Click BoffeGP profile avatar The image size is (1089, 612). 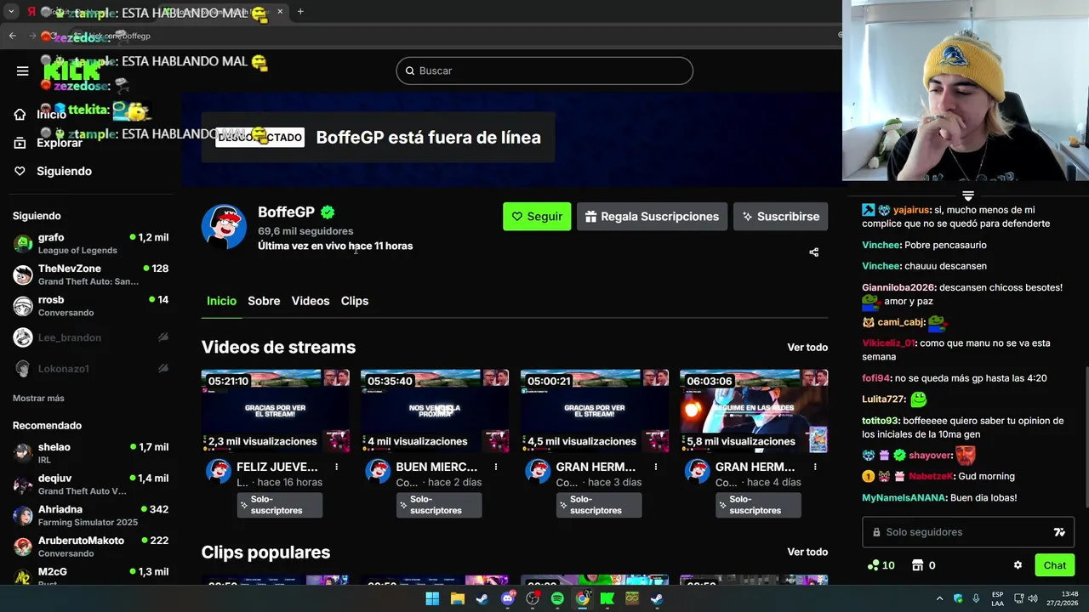tap(224, 227)
